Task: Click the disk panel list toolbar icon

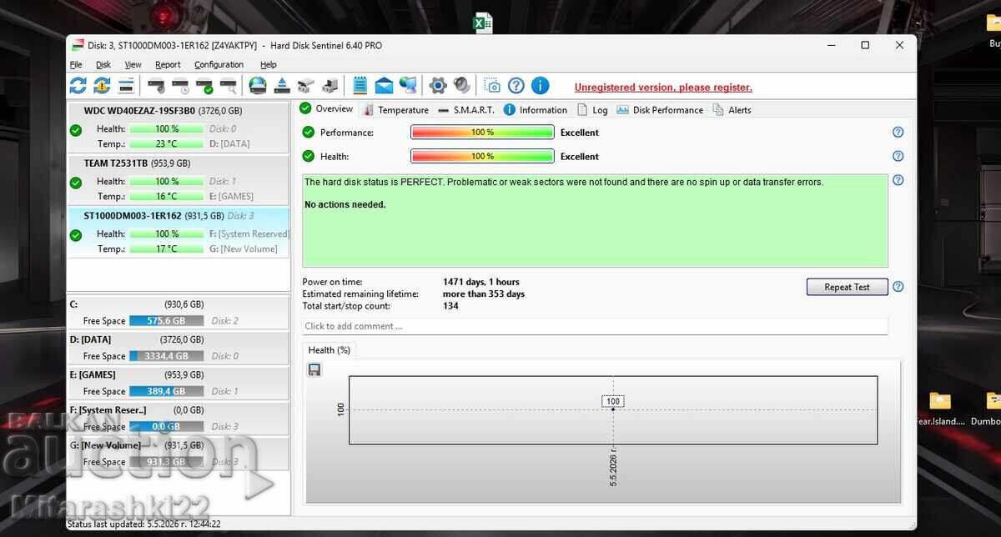Action: 126,85
